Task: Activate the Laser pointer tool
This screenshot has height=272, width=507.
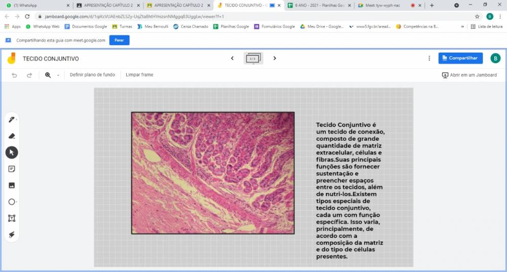Action: pyautogui.click(x=12, y=235)
